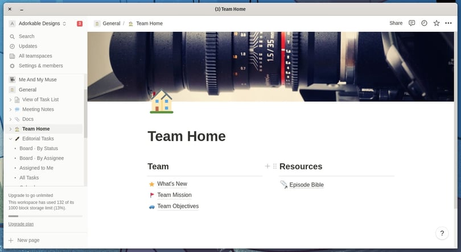Click the Resources heading
Image resolution: width=461 pixels, height=252 pixels.
[301, 167]
